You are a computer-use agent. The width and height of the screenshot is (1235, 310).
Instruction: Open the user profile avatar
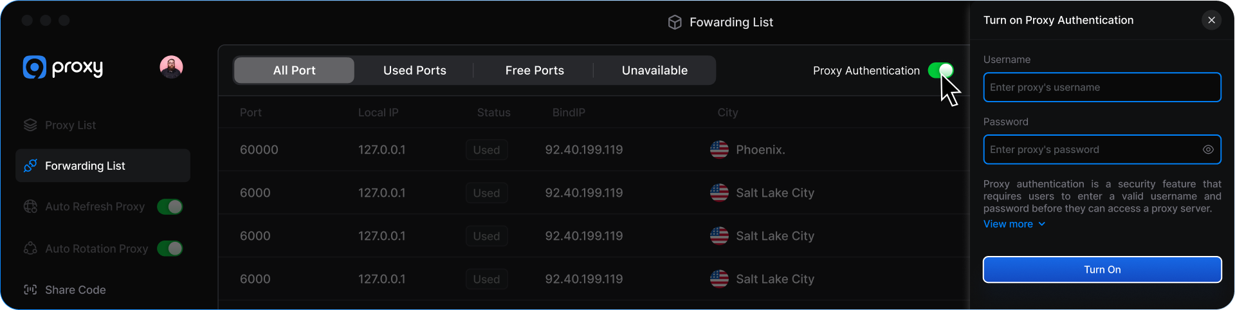tap(171, 67)
